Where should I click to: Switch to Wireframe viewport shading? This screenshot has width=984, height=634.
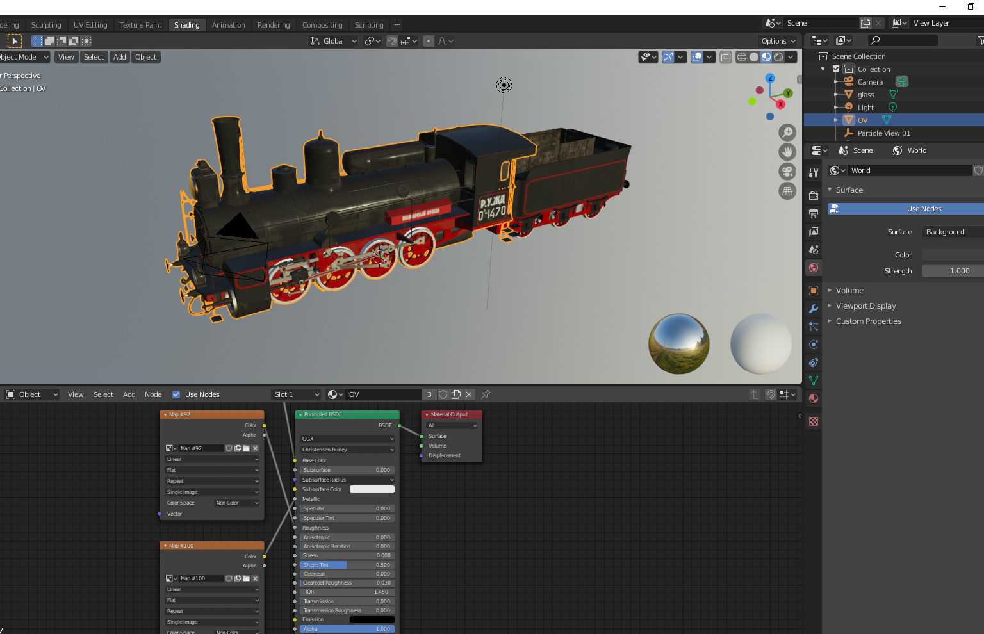point(742,57)
